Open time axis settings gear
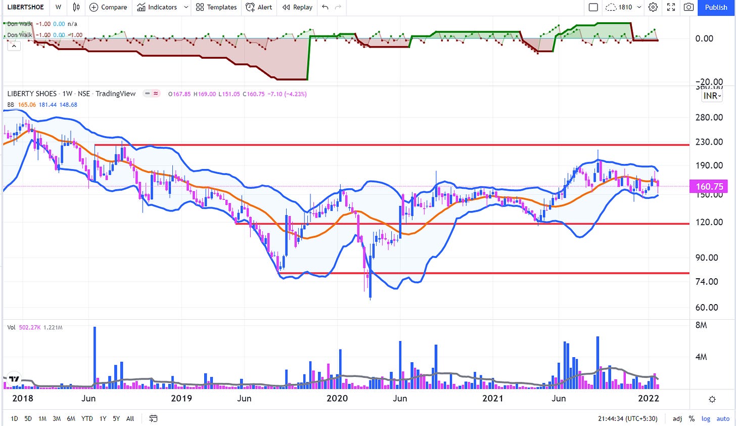 (712, 399)
